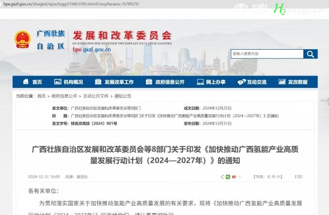Image resolution: width=329 pixels, height=215 pixels.
Task: Click the picture icon beside 机构概况
Action: point(58,81)
